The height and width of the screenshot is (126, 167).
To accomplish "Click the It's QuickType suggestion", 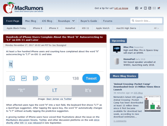I will click(88, 91).
